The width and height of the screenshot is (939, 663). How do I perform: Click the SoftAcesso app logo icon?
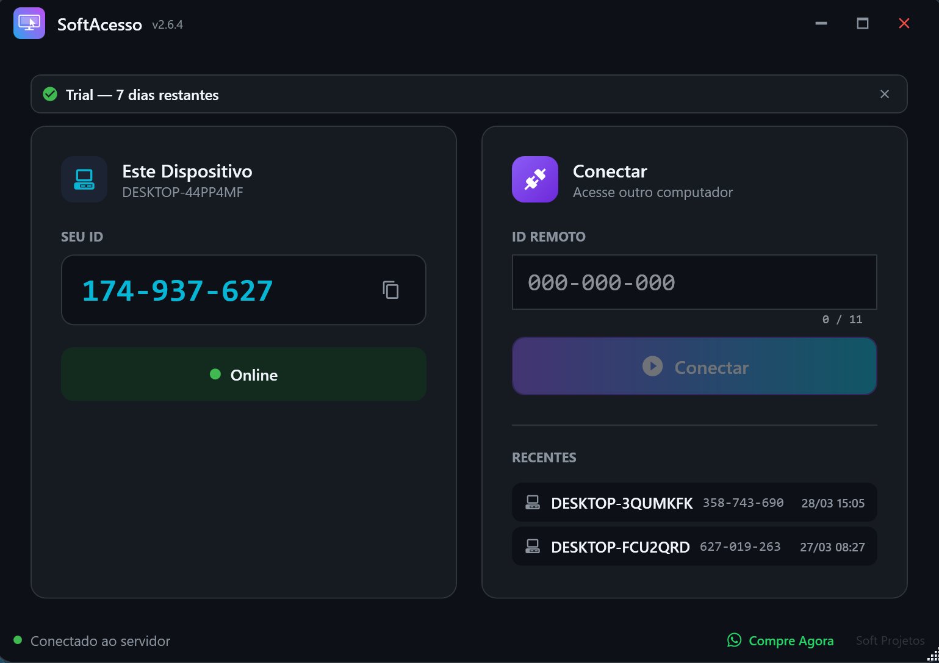(29, 23)
